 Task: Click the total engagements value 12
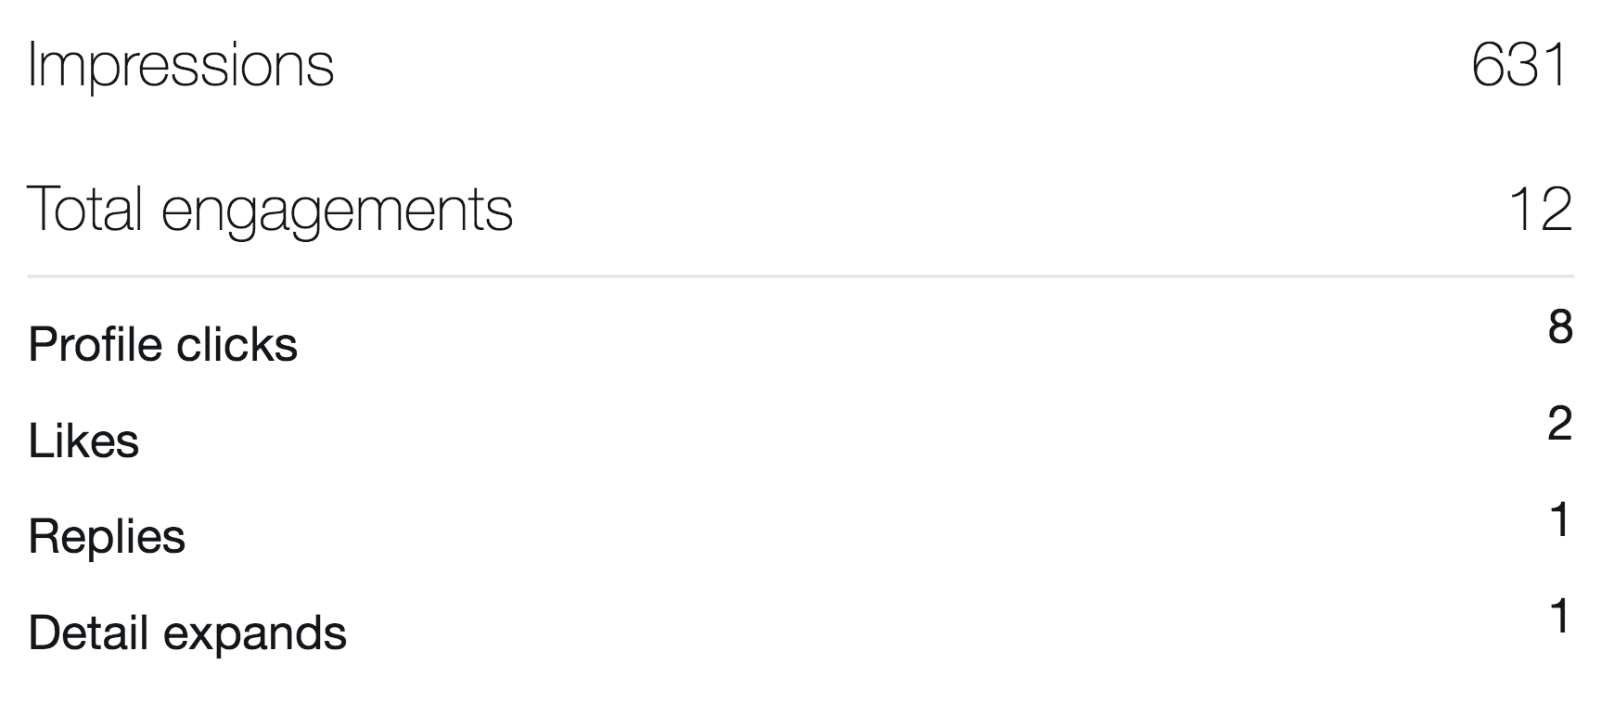(x=1541, y=209)
